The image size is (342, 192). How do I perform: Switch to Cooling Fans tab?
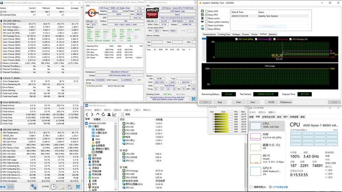point(224,35)
